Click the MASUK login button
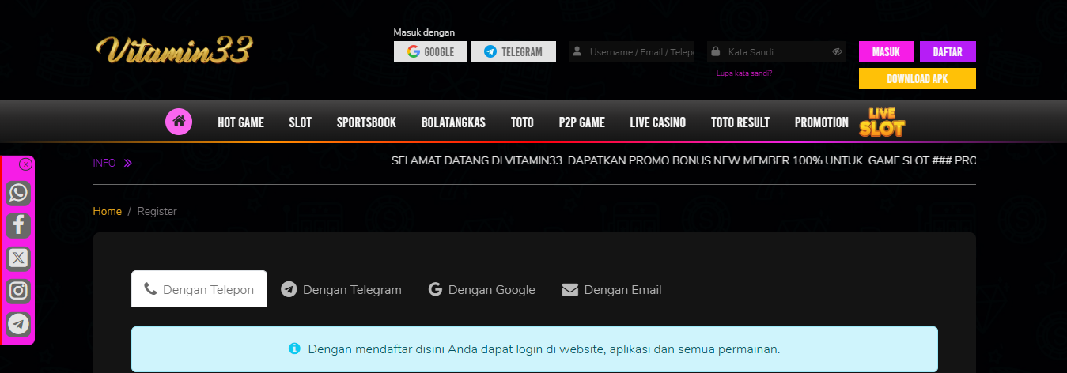This screenshot has width=1067, height=373. [886, 51]
